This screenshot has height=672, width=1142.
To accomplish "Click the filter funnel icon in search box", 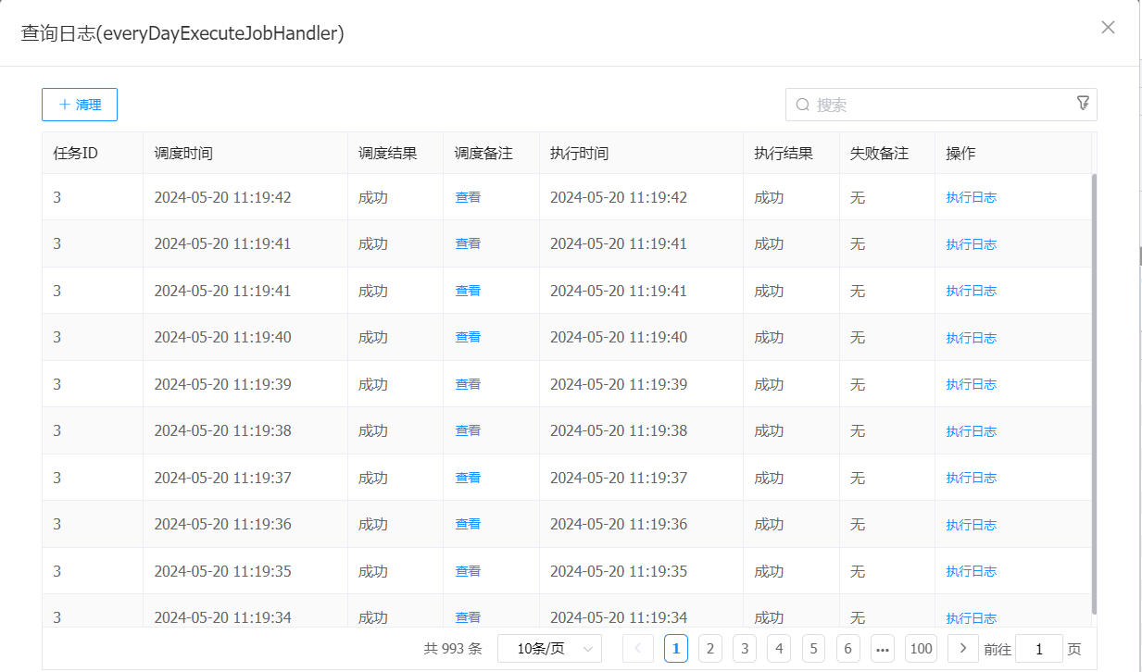I will coord(1083,104).
